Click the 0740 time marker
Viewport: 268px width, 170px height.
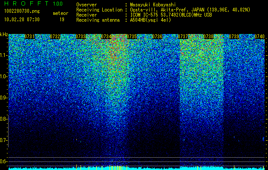point(259,37)
